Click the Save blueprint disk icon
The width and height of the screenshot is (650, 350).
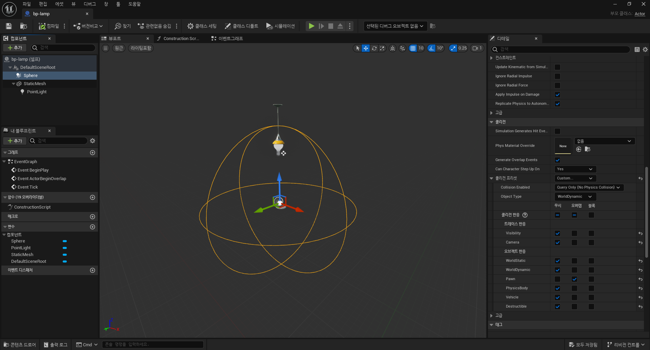click(x=9, y=26)
